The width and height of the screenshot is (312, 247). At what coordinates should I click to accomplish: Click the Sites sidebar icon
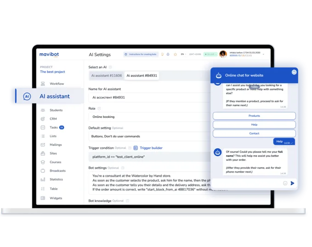click(x=43, y=153)
